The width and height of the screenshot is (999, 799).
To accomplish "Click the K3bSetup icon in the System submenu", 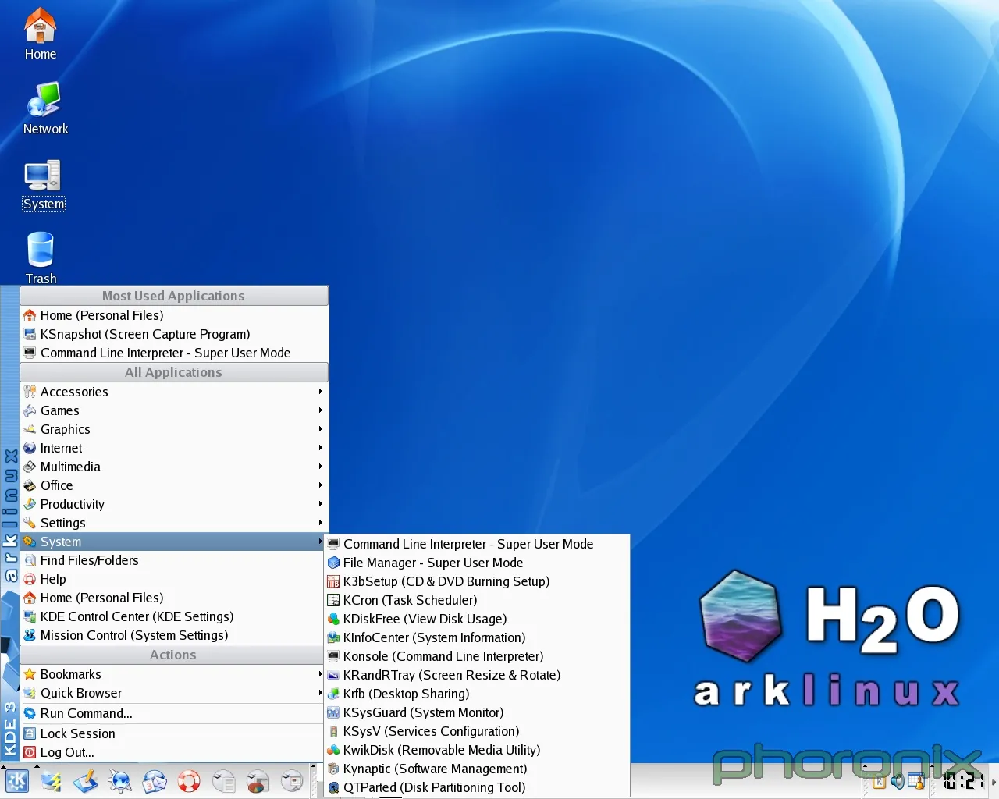I will (333, 581).
